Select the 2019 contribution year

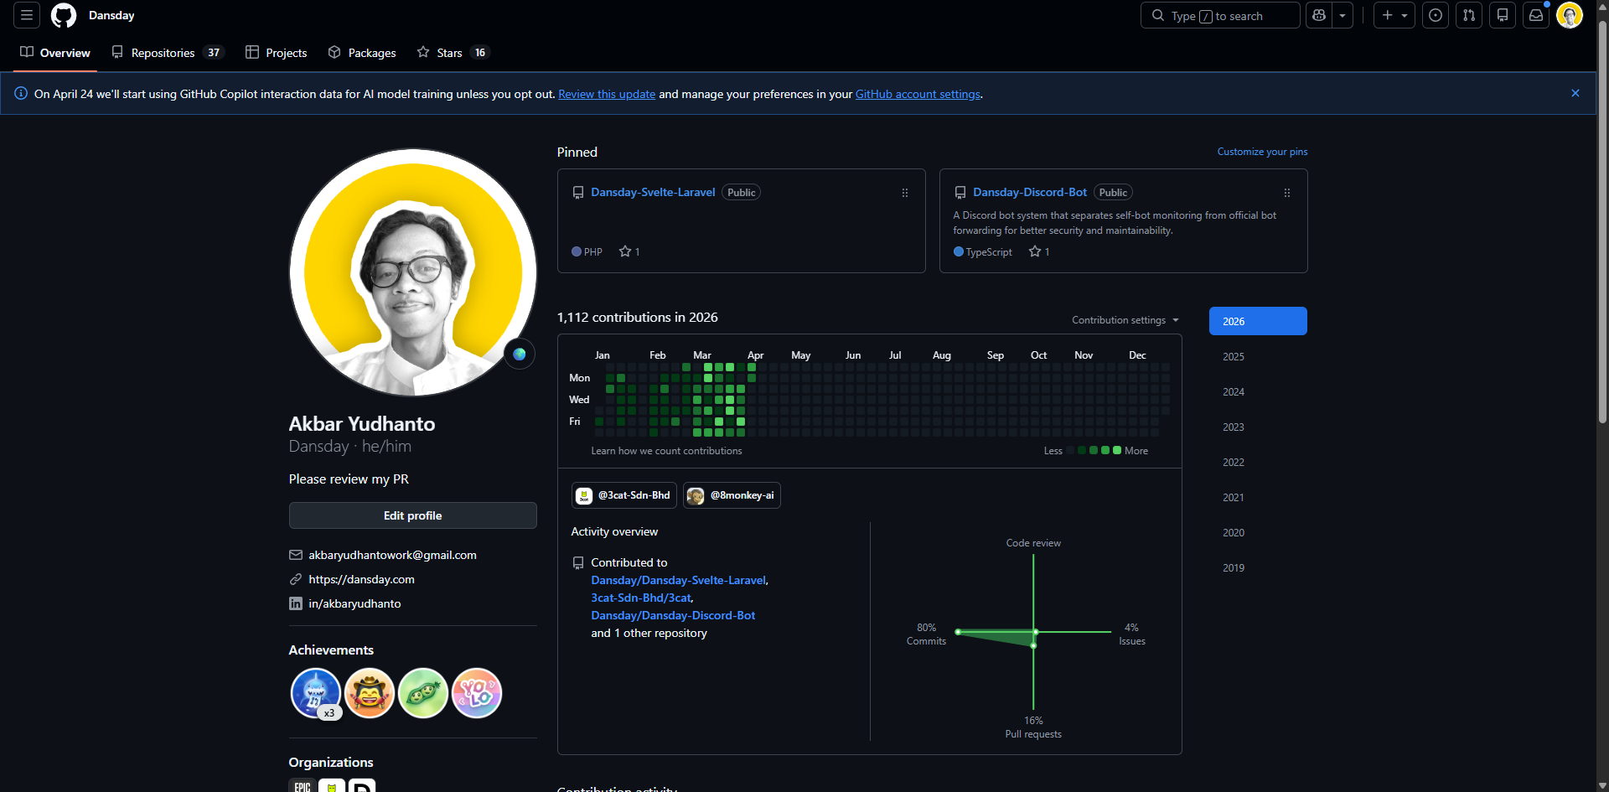coord(1258,567)
